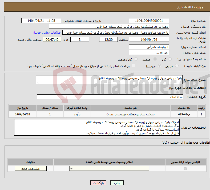Click the کد خدمت column header

(x=184, y=108)
